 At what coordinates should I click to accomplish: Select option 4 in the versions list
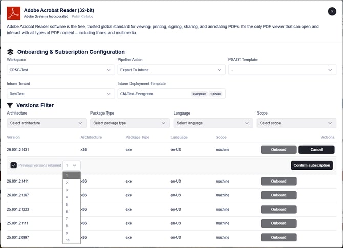coord(72,197)
